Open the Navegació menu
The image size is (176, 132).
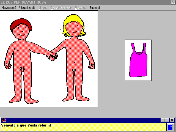click(x=9, y=8)
